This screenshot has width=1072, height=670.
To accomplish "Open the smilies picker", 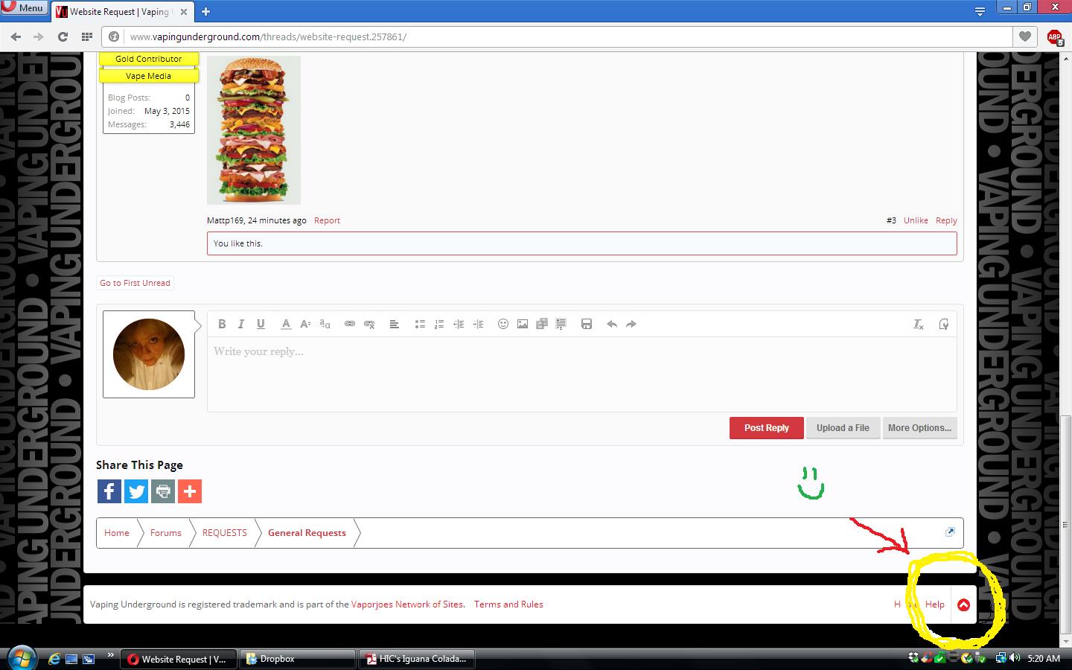I will click(503, 324).
